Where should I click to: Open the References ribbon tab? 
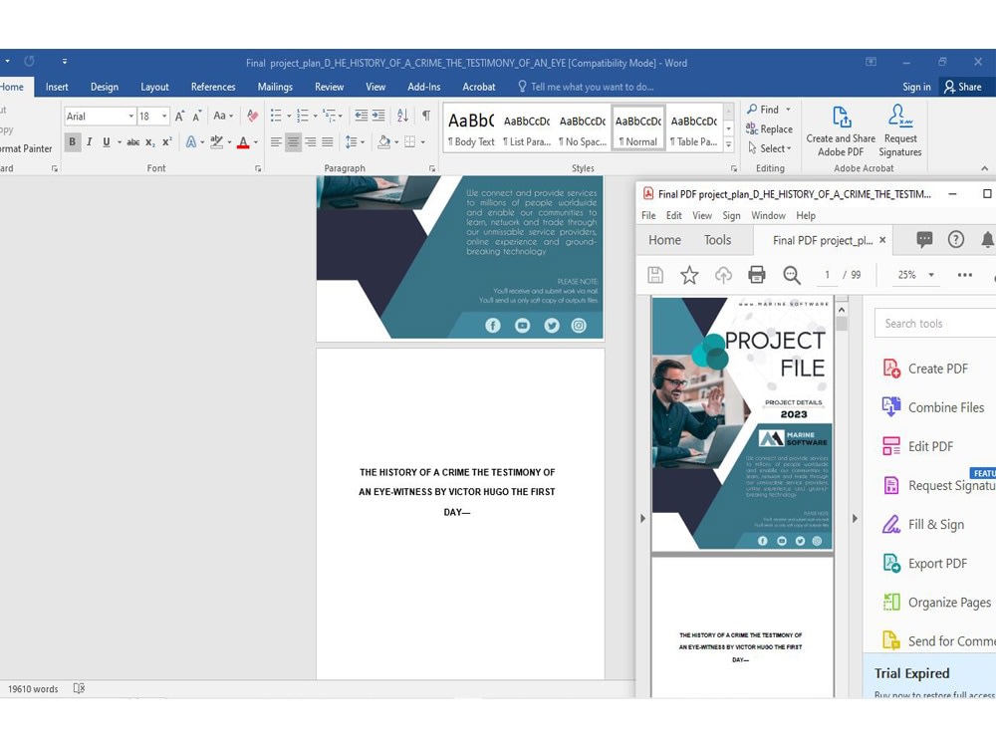coord(213,87)
